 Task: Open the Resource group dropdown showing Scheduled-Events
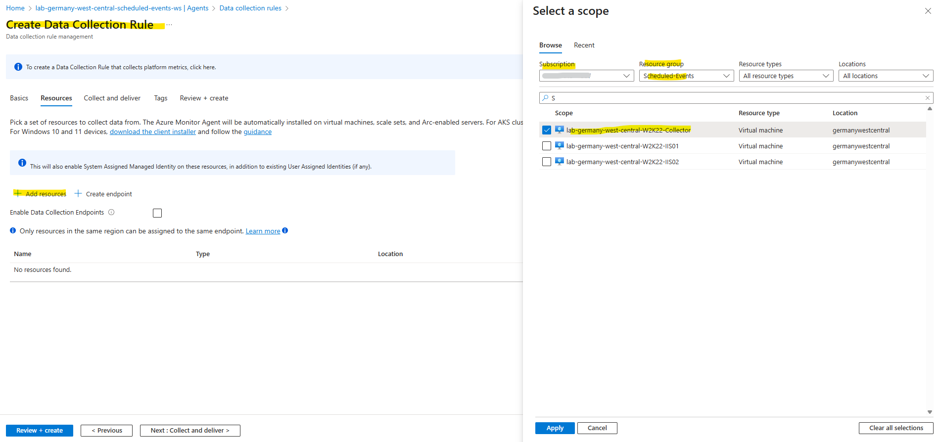pyautogui.click(x=686, y=76)
